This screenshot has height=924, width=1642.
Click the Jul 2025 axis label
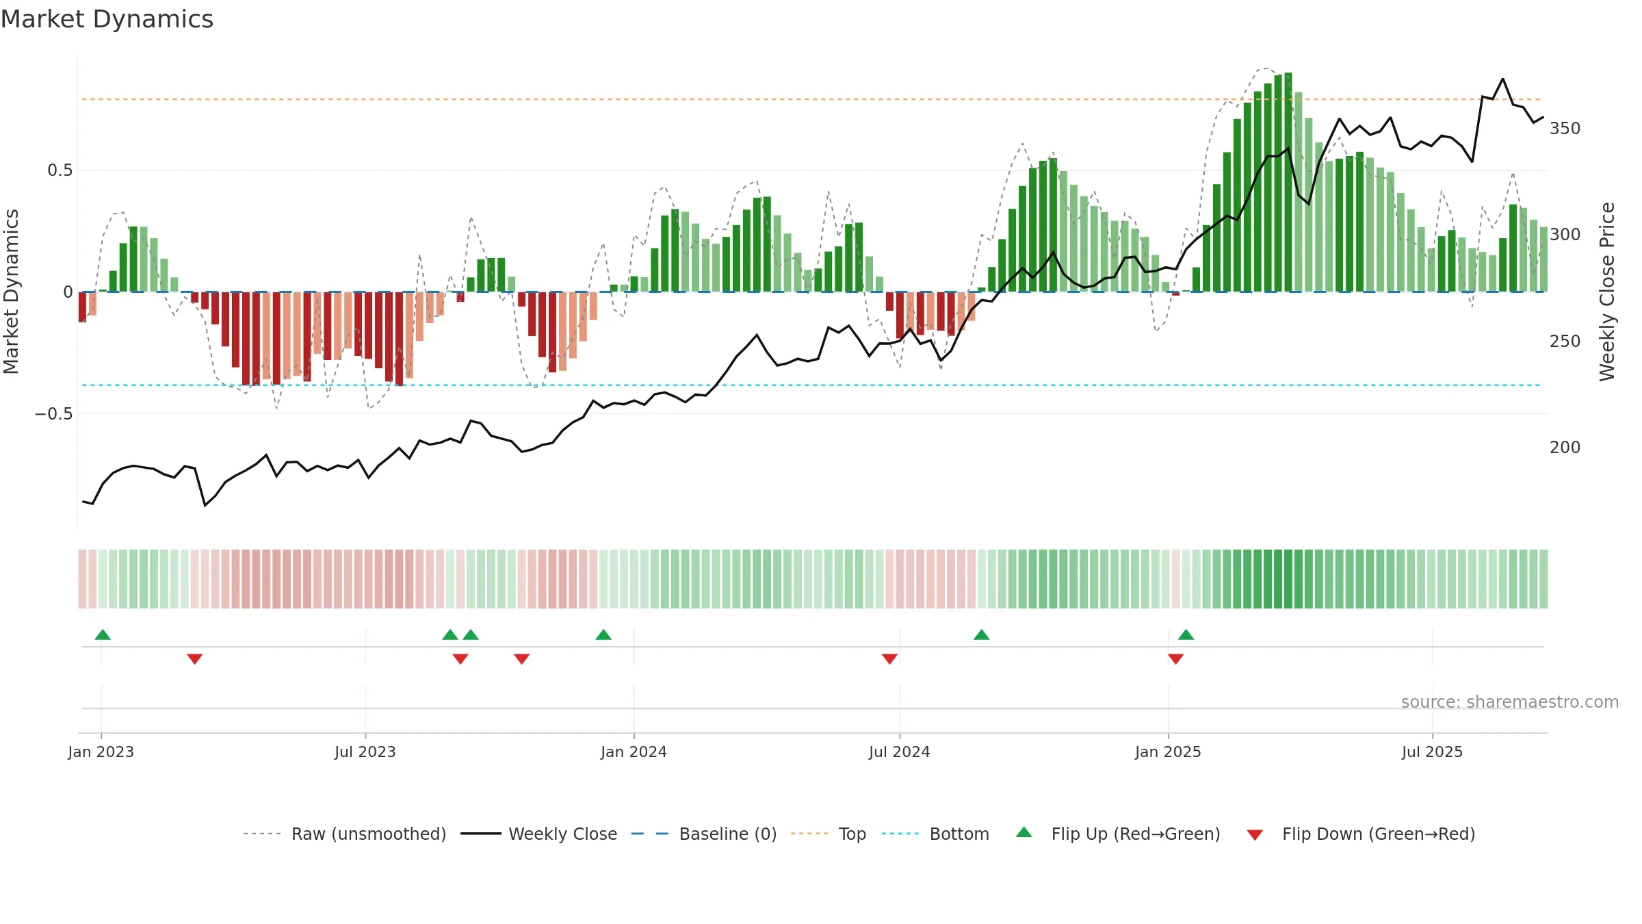1432,752
